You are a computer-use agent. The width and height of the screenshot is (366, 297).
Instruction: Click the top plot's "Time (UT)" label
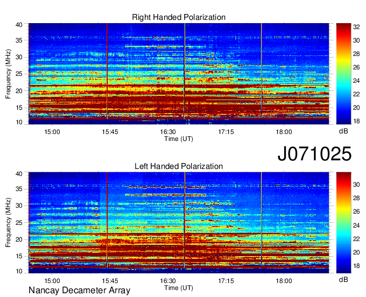tap(179, 139)
